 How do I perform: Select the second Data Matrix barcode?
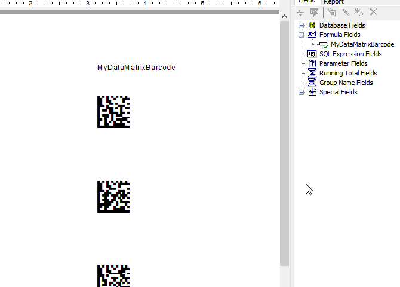(113, 197)
